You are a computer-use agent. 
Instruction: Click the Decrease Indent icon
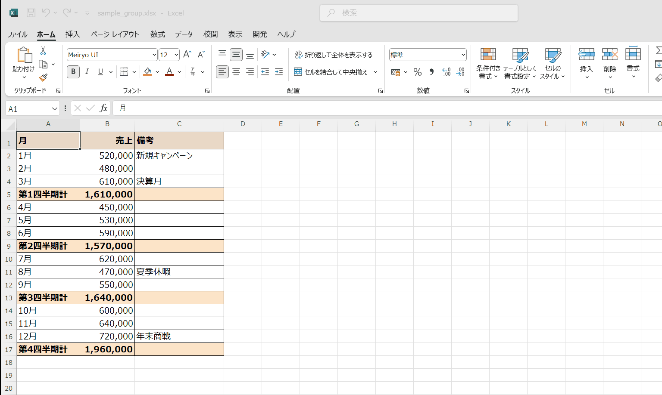265,72
